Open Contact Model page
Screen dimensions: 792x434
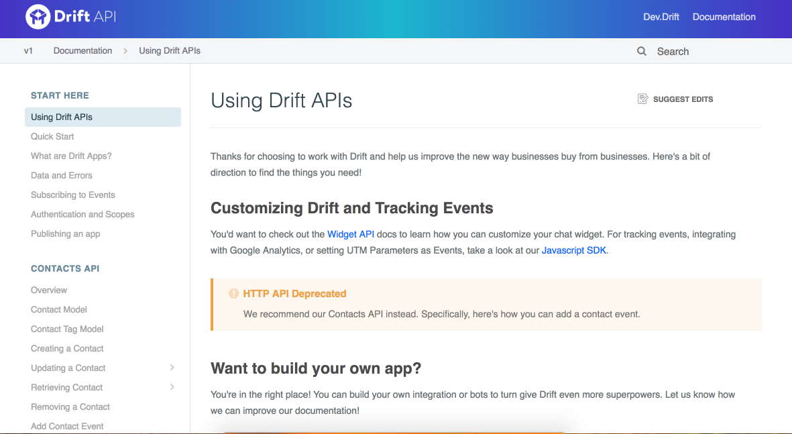coord(58,309)
